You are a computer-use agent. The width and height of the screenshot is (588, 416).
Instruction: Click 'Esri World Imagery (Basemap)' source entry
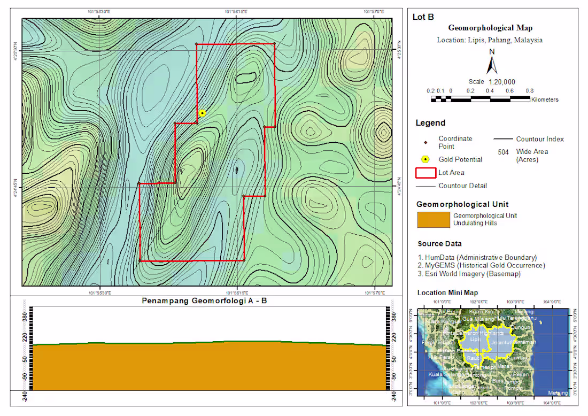tap(473, 274)
